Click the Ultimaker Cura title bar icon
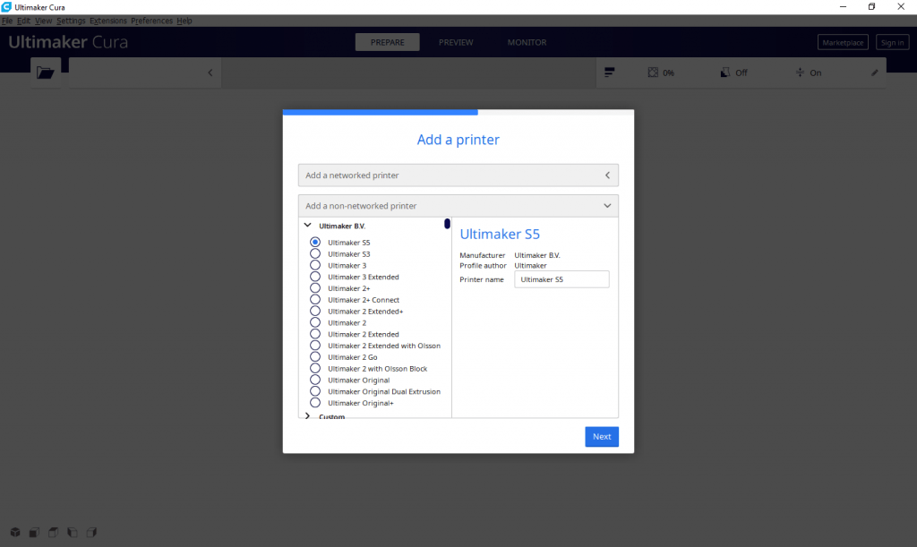Screen dimensions: 917x547 coord(6,7)
